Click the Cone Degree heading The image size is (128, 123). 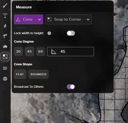pyautogui.click(x=24, y=42)
